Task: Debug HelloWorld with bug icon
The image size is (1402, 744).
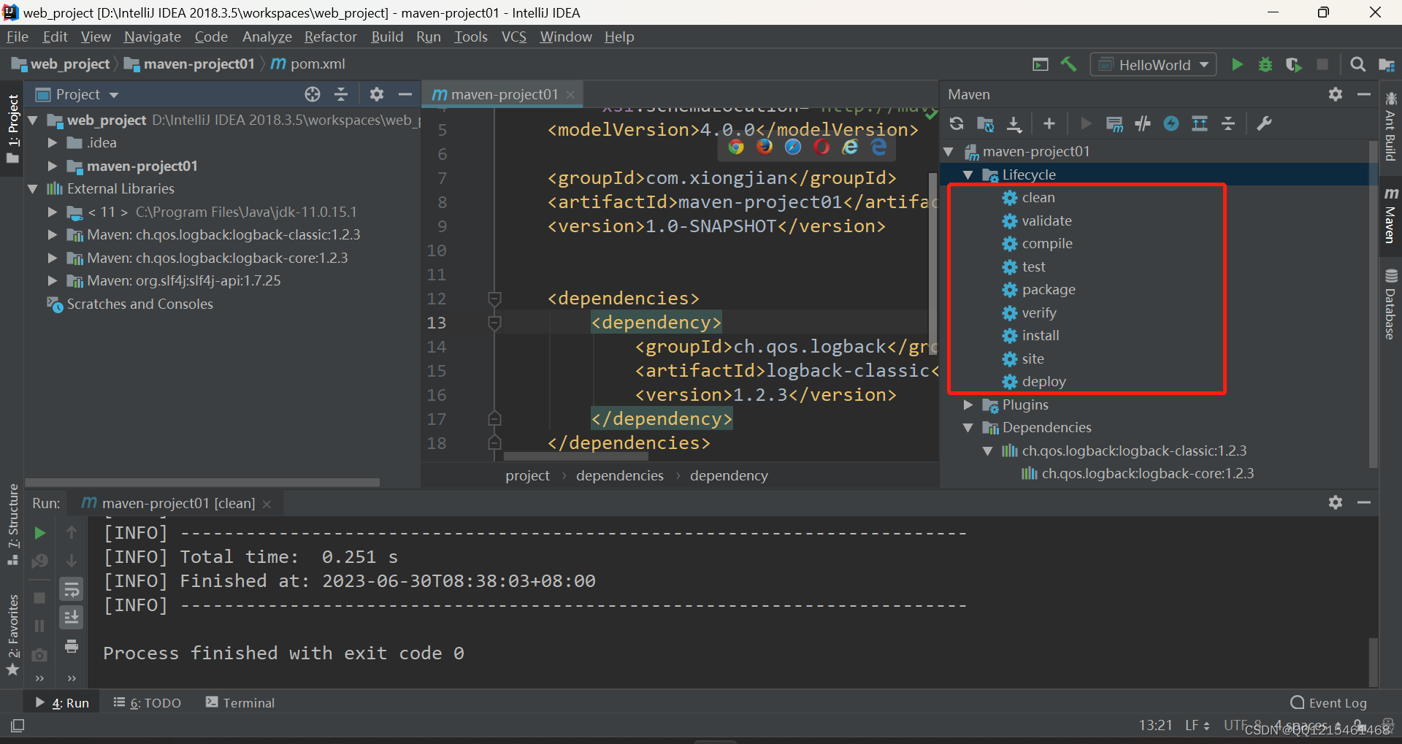Action: click(1265, 64)
